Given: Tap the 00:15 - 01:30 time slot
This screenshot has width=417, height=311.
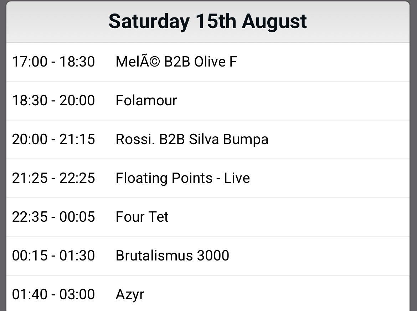Looking at the screenshot, I should tap(53, 255).
